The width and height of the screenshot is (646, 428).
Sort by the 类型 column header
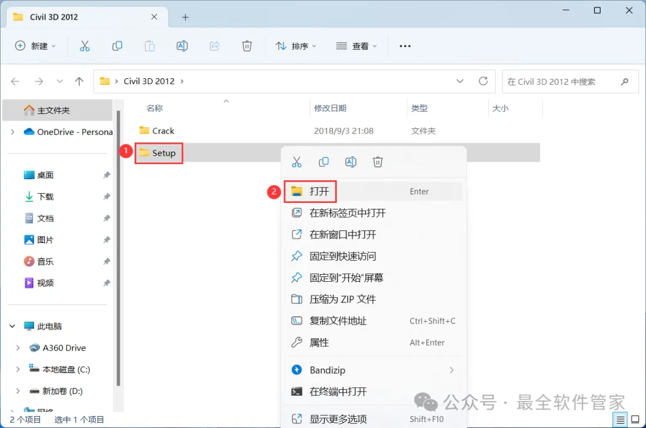coord(419,108)
